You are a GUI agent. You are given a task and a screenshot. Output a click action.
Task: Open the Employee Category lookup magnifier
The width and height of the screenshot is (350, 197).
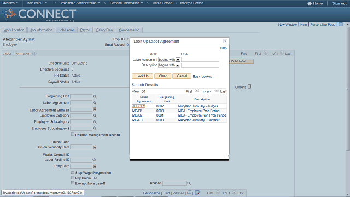coord(95,115)
